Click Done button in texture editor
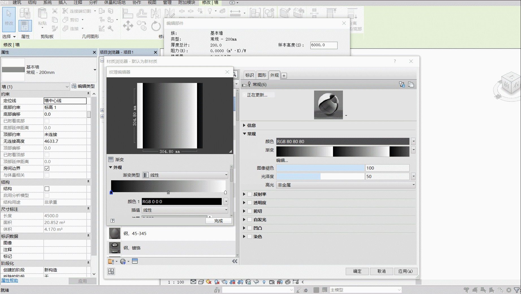 click(219, 221)
